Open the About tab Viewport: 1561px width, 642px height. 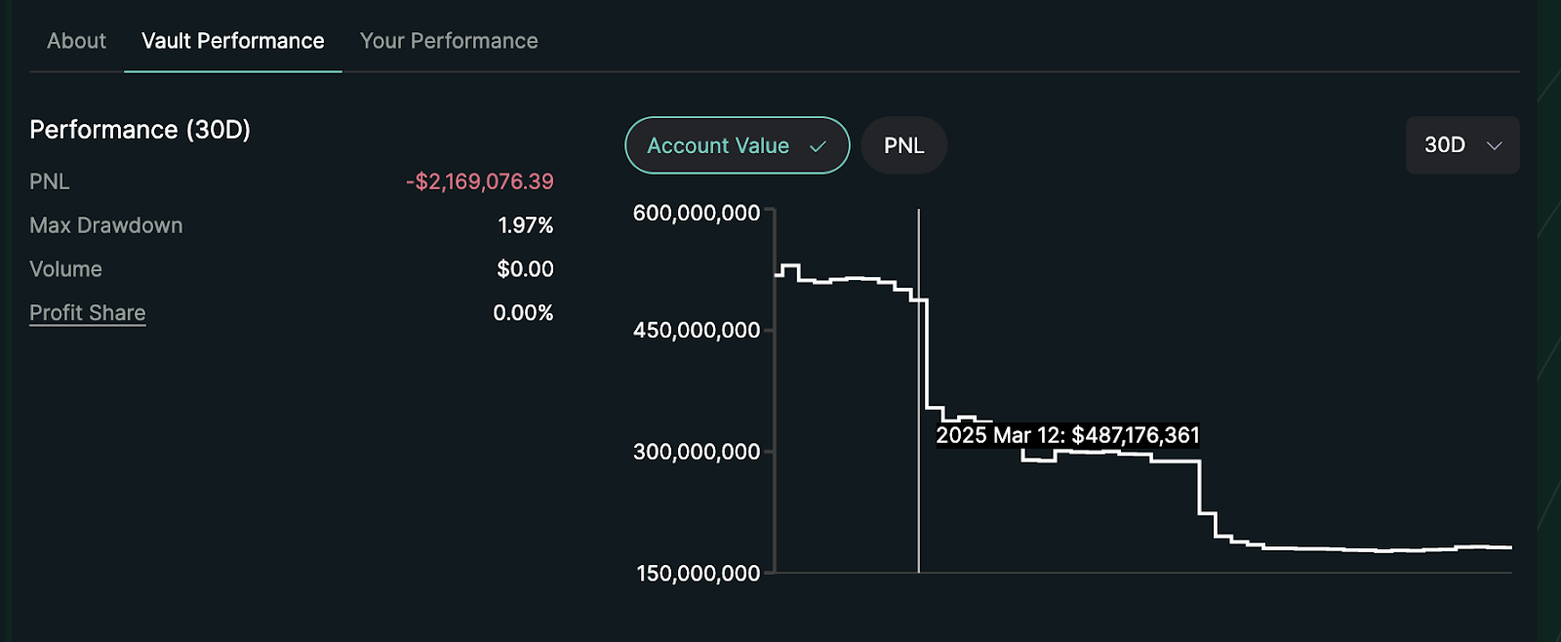[x=76, y=41]
